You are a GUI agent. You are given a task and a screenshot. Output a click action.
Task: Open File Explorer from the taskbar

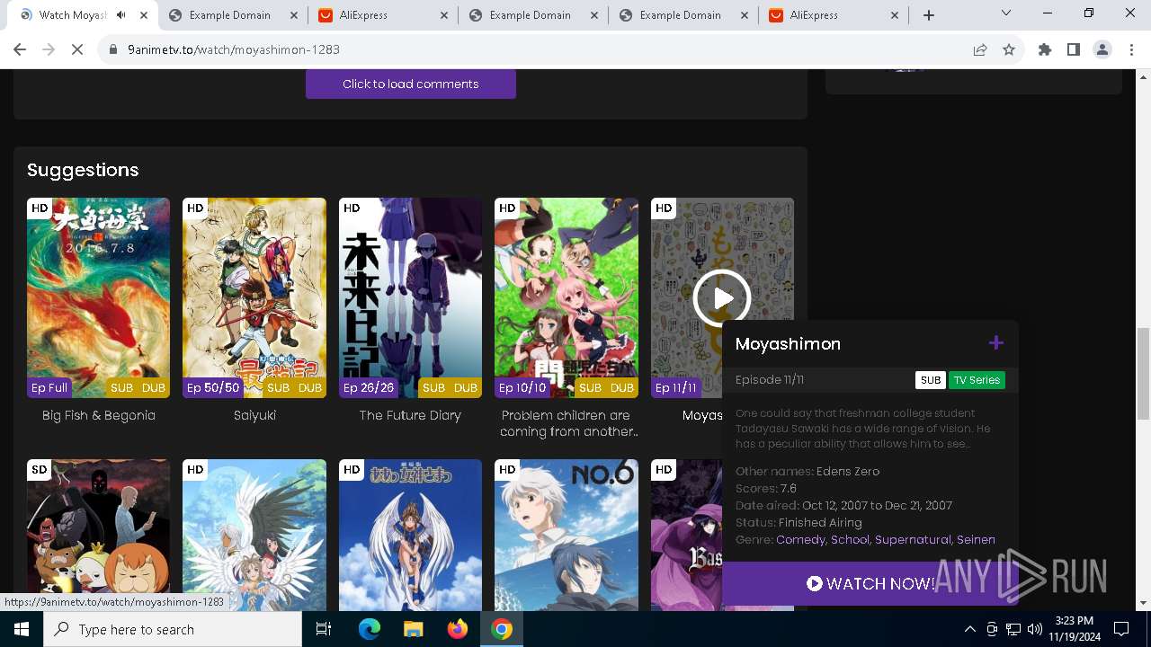[413, 629]
